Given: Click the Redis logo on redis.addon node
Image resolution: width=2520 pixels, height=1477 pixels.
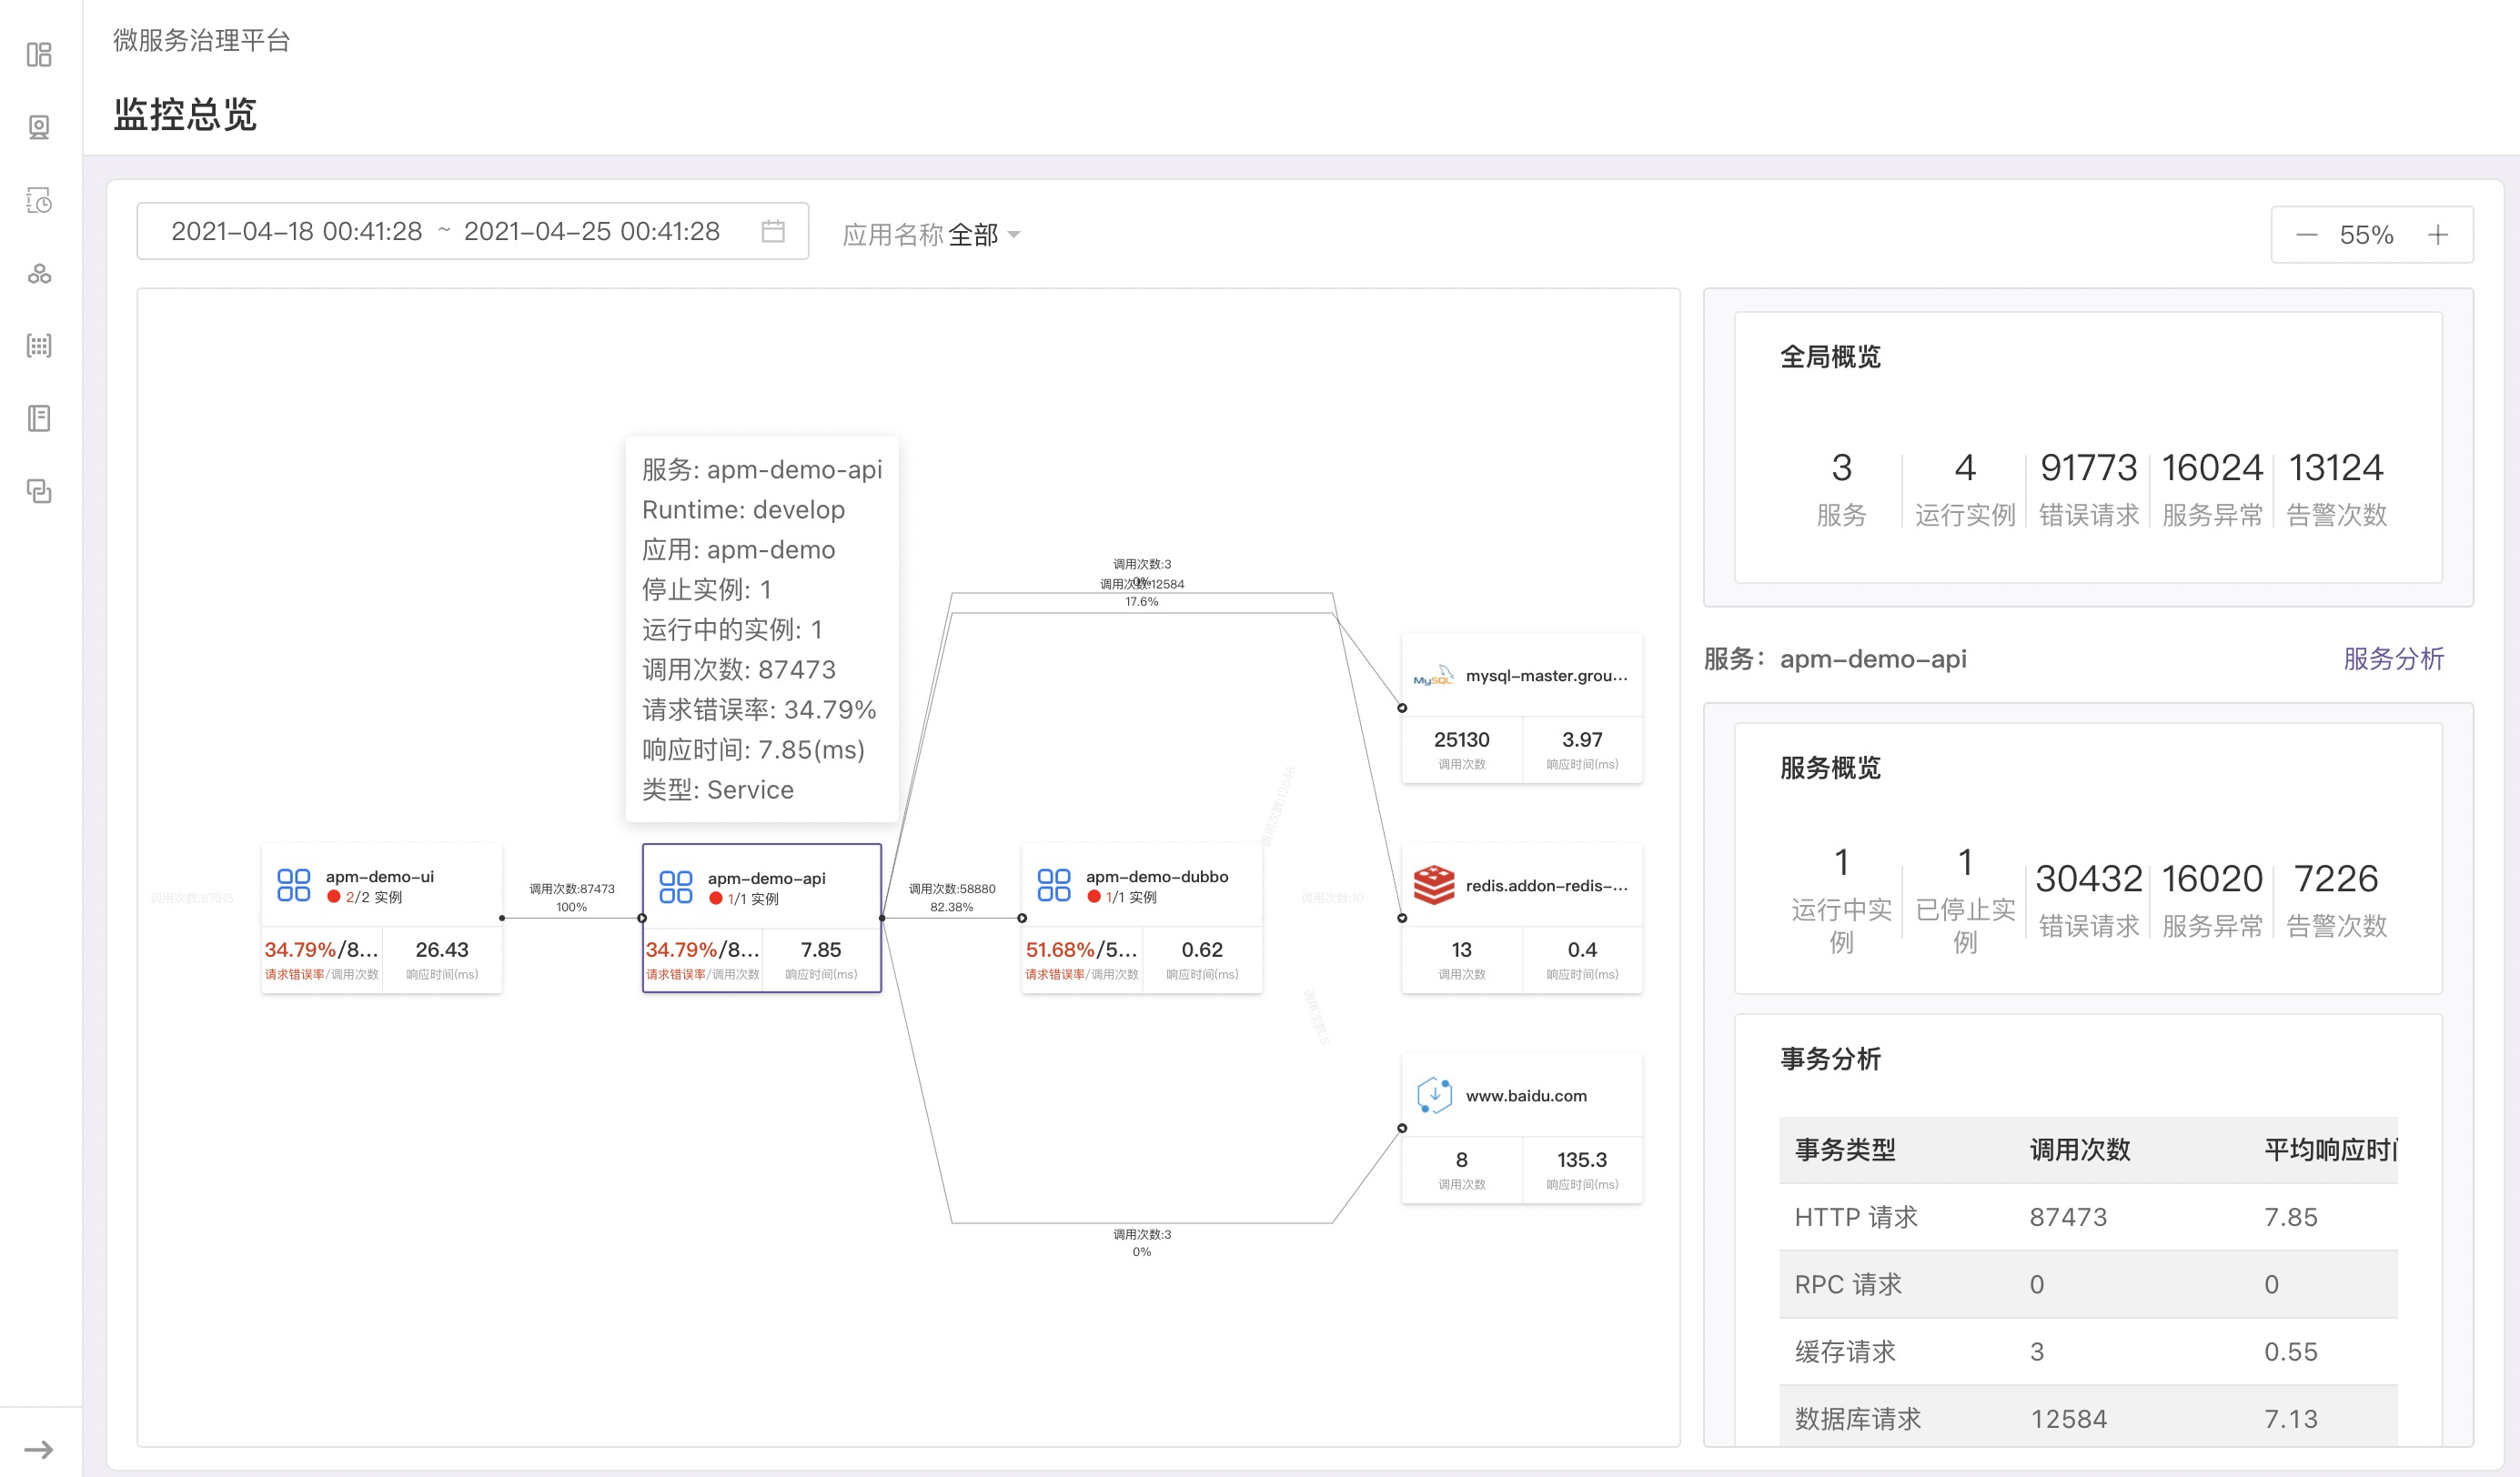Looking at the screenshot, I should pos(1434,885).
